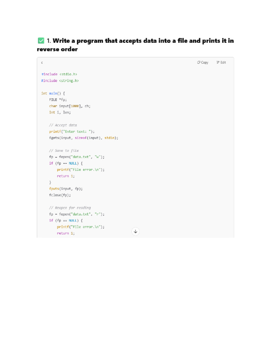Click the "c" language label
The height and width of the screenshot is (362, 271).
(x=42, y=63)
